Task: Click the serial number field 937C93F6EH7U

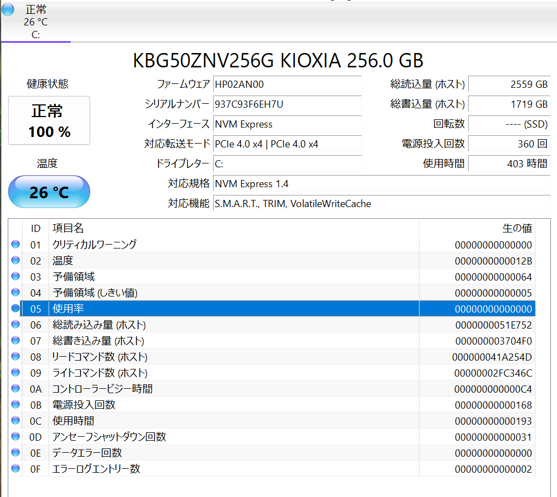Action: pyautogui.click(x=287, y=104)
